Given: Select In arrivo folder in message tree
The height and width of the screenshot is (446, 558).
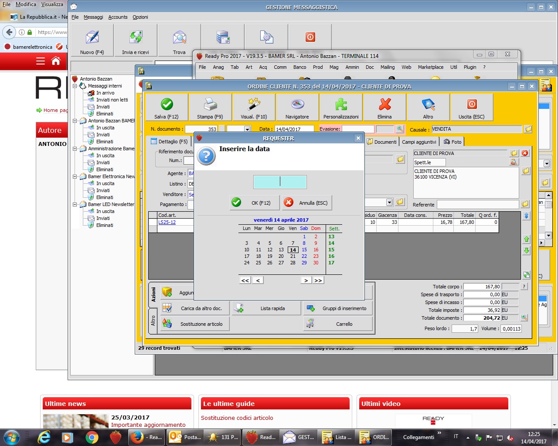Looking at the screenshot, I should [x=105, y=93].
